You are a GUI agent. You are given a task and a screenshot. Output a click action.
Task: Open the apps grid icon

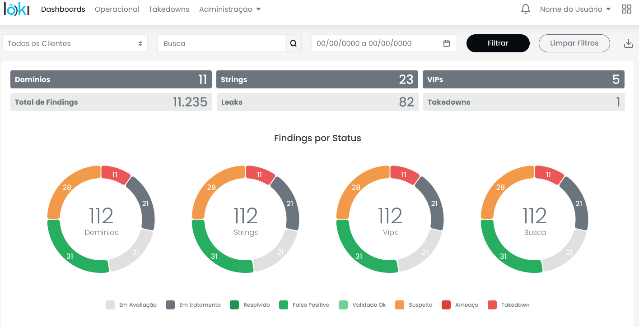pos(627,9)
